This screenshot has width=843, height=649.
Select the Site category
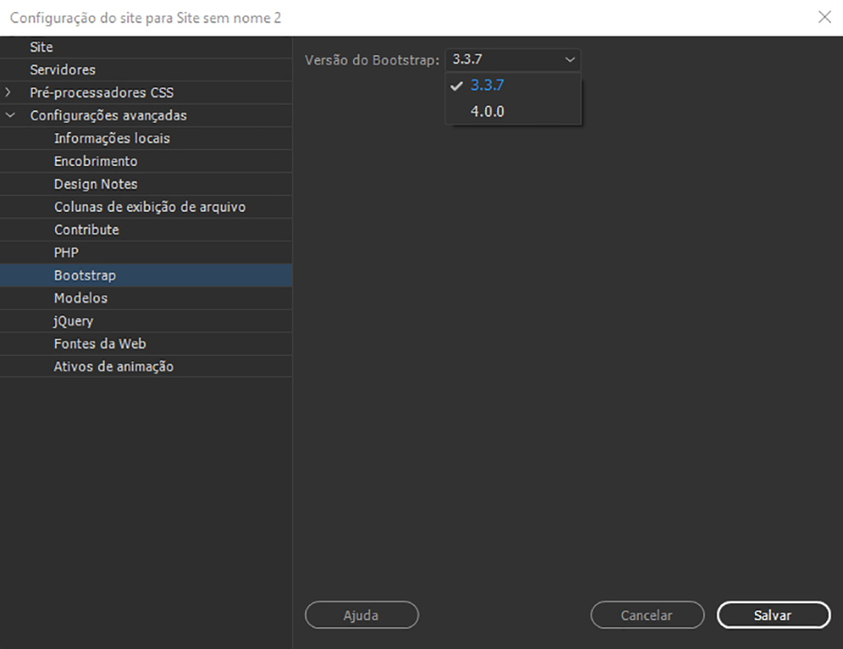(x=41, y=47)
